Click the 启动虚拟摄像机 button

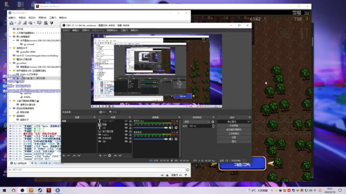234,130
